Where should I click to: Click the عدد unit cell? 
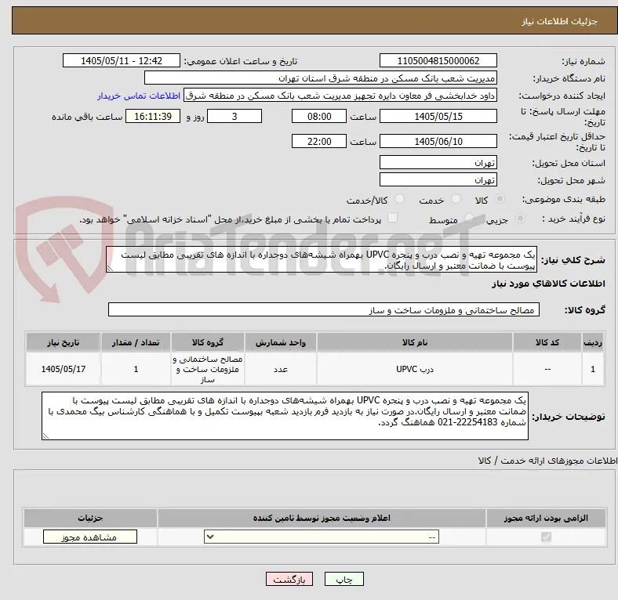(x=281, y=369)
